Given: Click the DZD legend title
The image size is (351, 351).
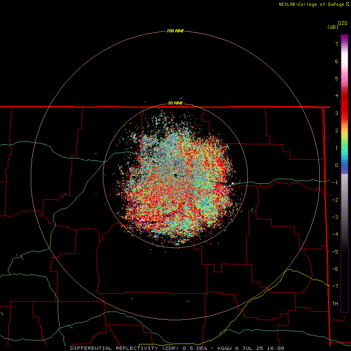Looking at the screenshot, I should (343, 23).
